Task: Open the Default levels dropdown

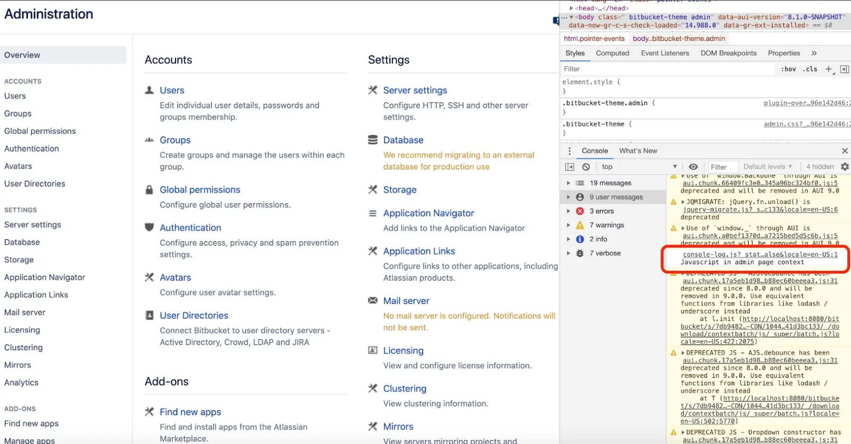Action: 767,167
